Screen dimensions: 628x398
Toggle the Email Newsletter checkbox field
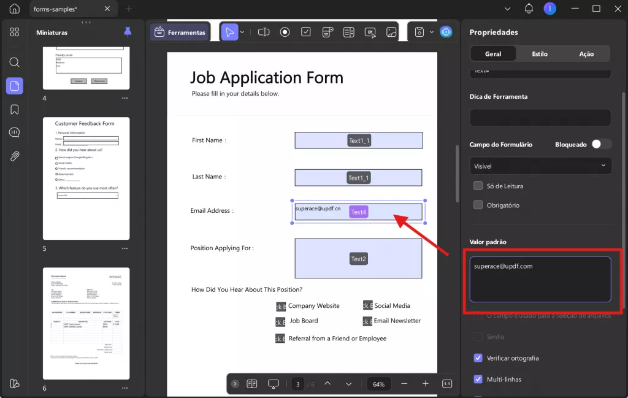click(x=367, y=321)
